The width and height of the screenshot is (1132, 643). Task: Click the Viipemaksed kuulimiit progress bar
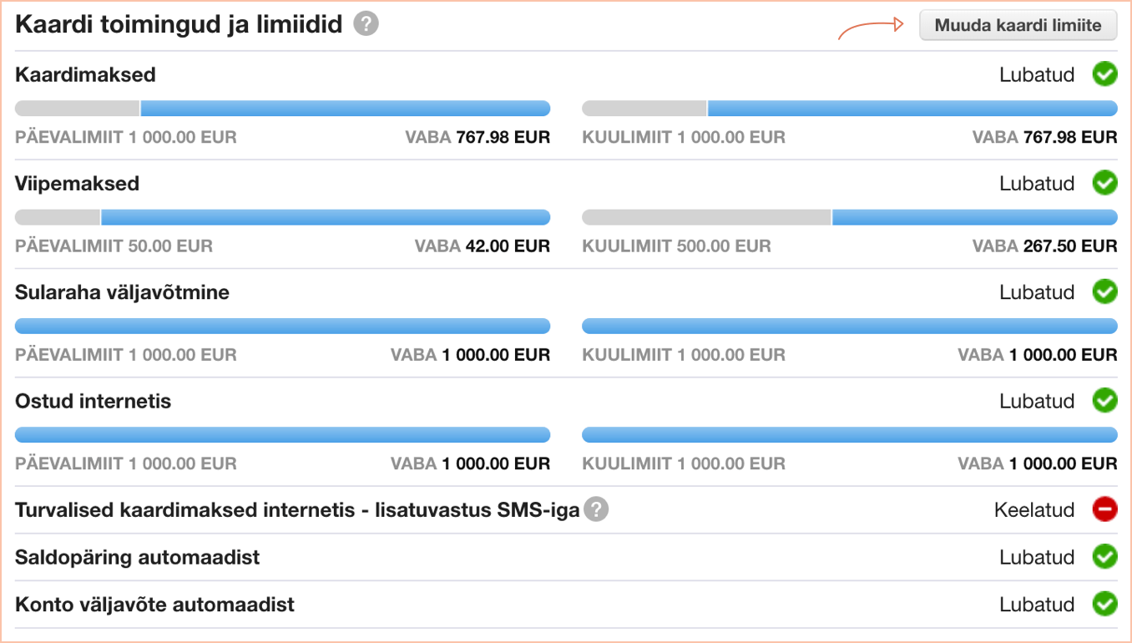point(850,217)
